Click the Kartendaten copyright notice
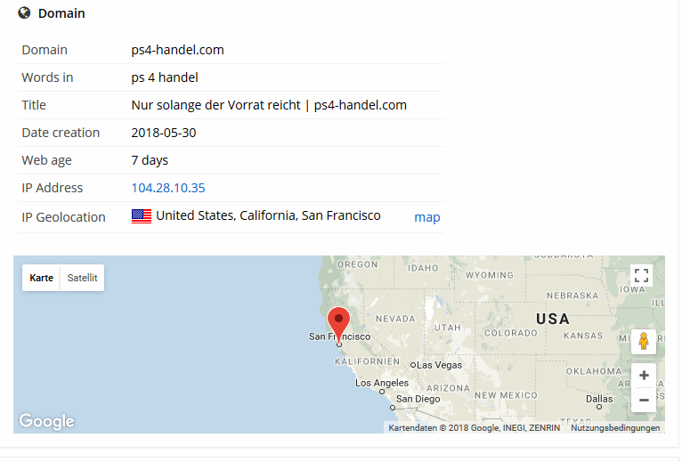Viewport: 682px width, 462px height. (x=474, y=427)
